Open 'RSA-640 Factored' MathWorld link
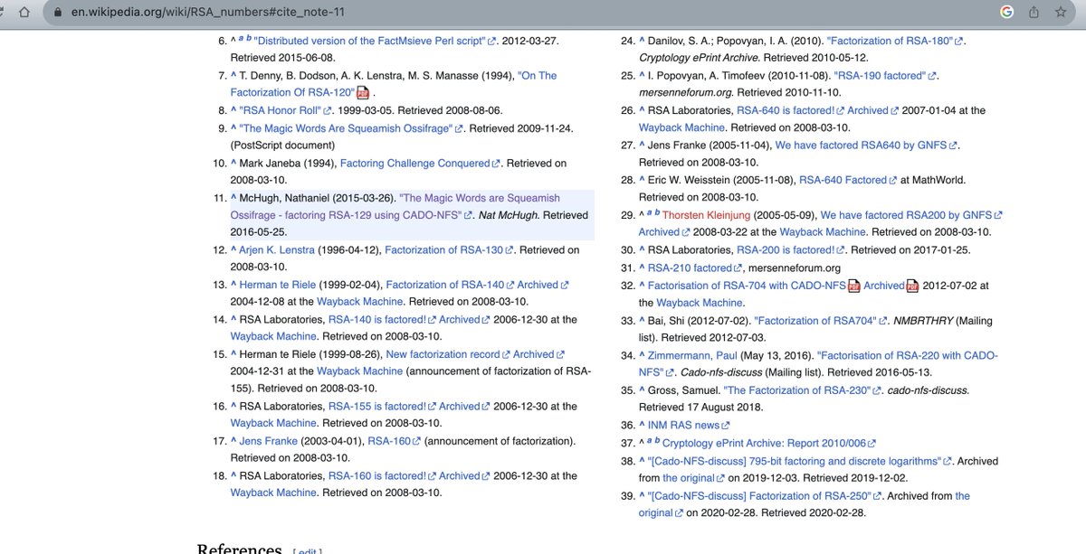Screen dimensions: 1086x554 pos(843,181)
